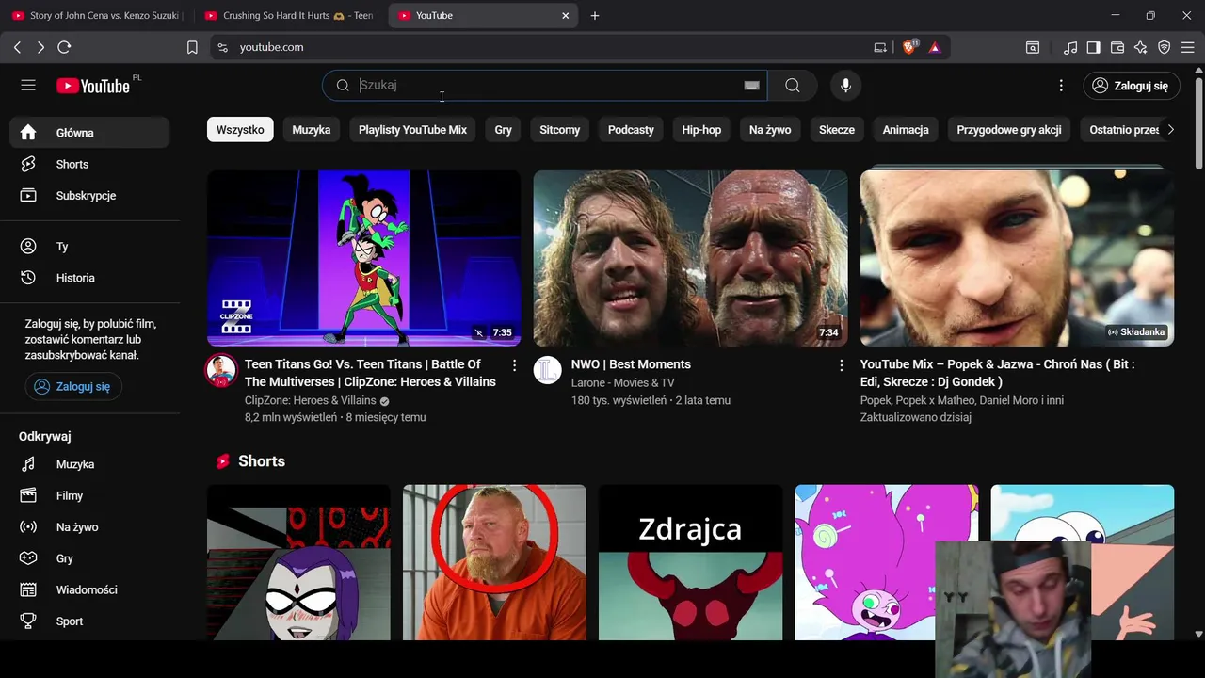Open a new browser tab
1205x678 pixels.
595,16
